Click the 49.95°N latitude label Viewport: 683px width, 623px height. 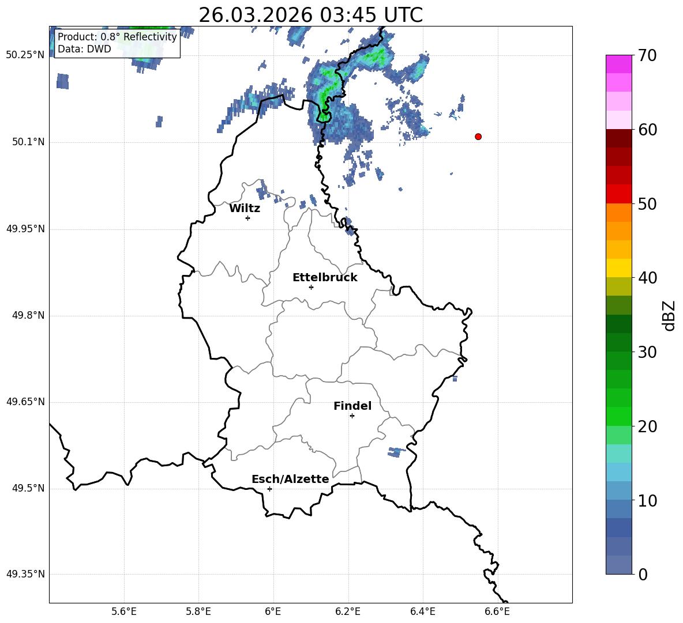coord(25,229)
